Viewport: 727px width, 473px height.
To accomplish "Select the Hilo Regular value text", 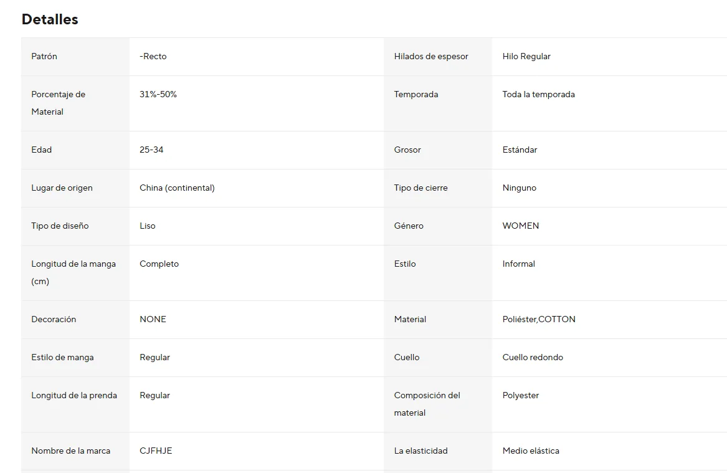I will [x=526, y=56].
